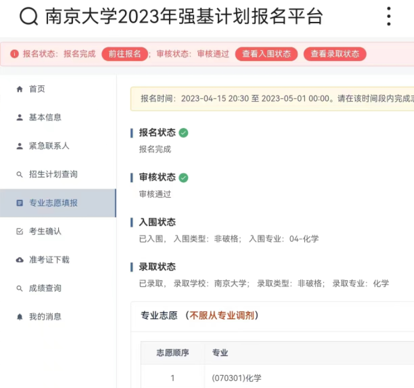This screenshot has width=414, height=388.
Task: Open 我的消息 menu item
Action: pyautogui.click(x=58, y=317)
